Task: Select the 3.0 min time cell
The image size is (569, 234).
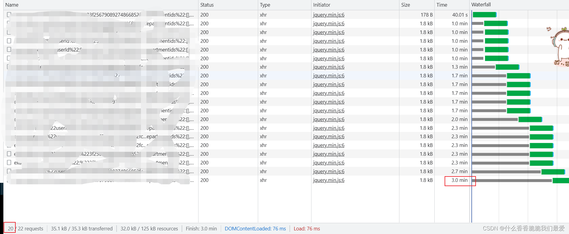Action: [x=459, y=180]
